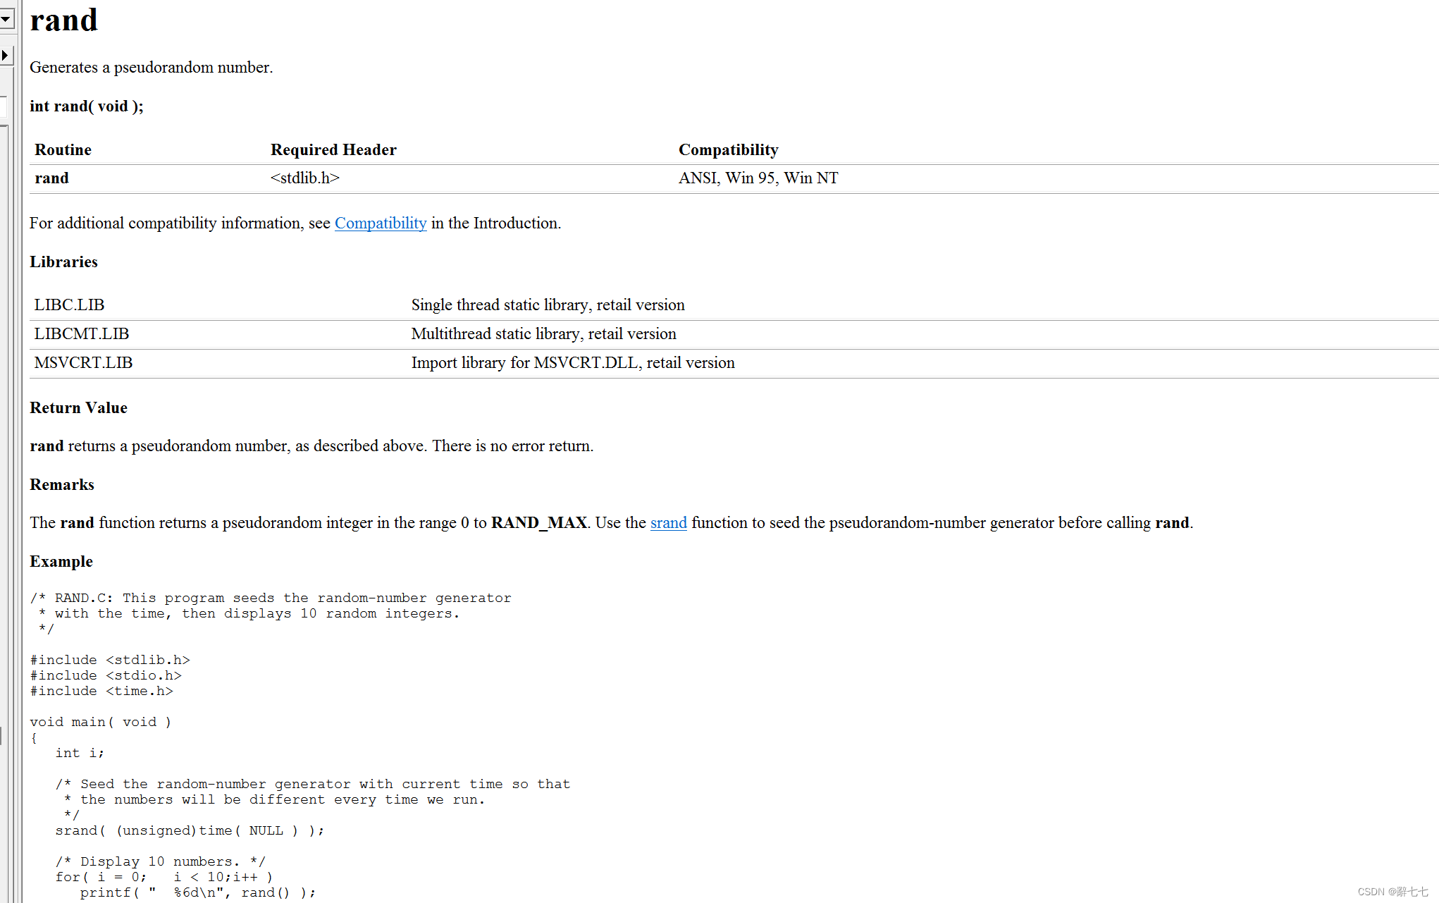
Task: Click the LIBC.LIB library row
Action: (69, 305)
